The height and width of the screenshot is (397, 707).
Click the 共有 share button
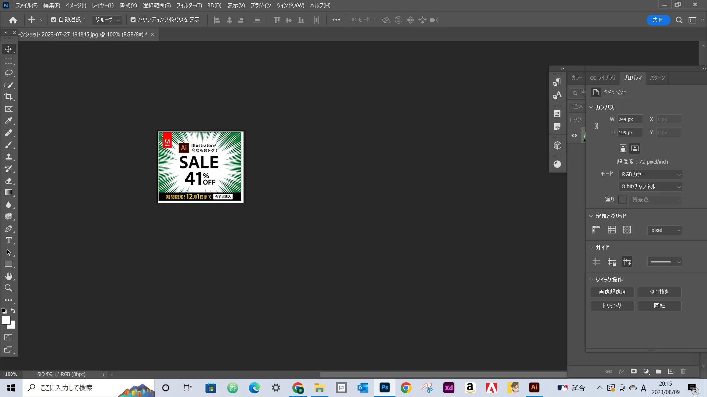pyautogui.click(x=657, y=20)
